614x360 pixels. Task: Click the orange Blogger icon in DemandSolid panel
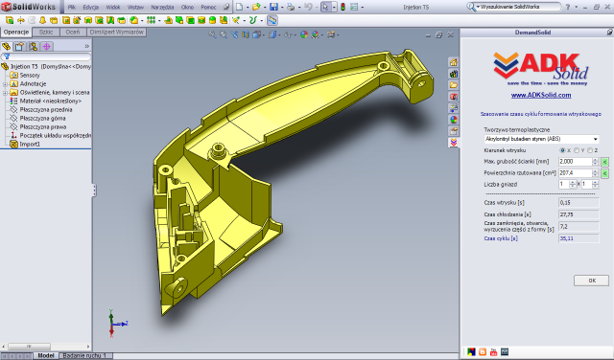coord(483,351)
